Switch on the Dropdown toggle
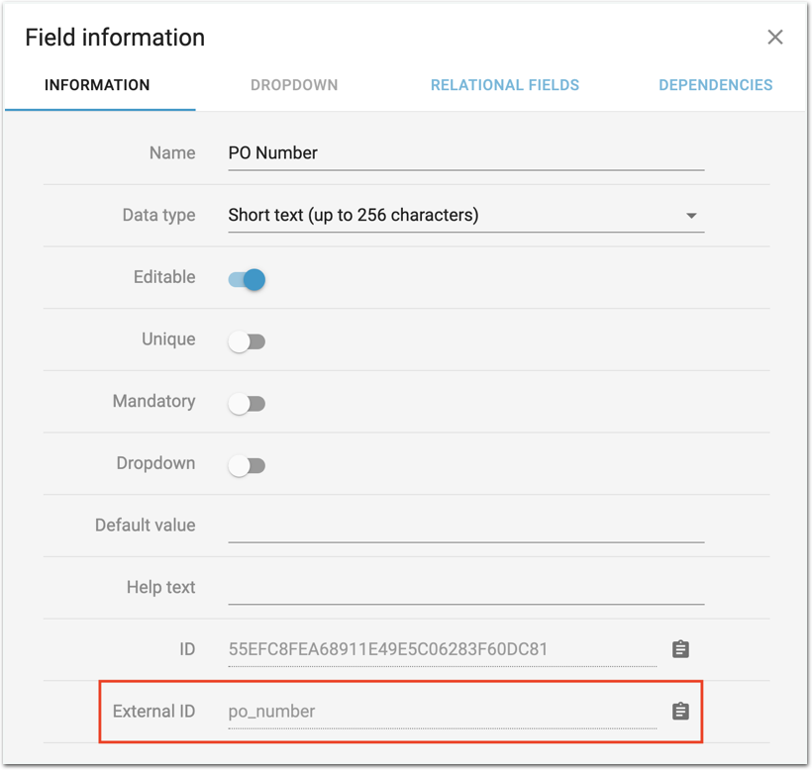Image resolution: width=812 pixels, height=770 pixels. click(x=247, y=465)
